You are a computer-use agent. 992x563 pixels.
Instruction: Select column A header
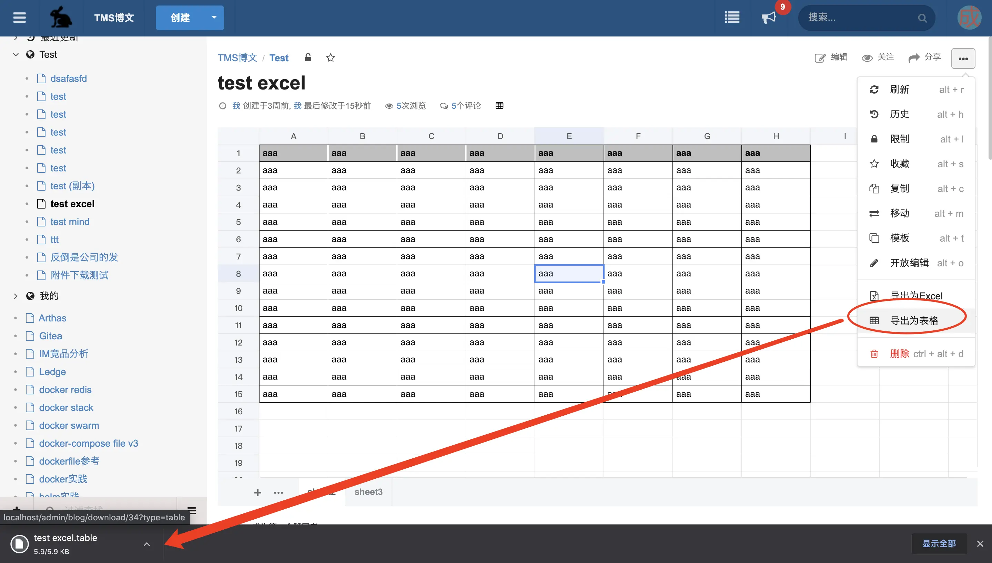coord(293,136)
